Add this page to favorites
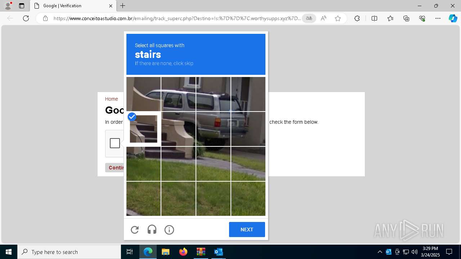Screen dimensions: 461x259 coord(338,18)
